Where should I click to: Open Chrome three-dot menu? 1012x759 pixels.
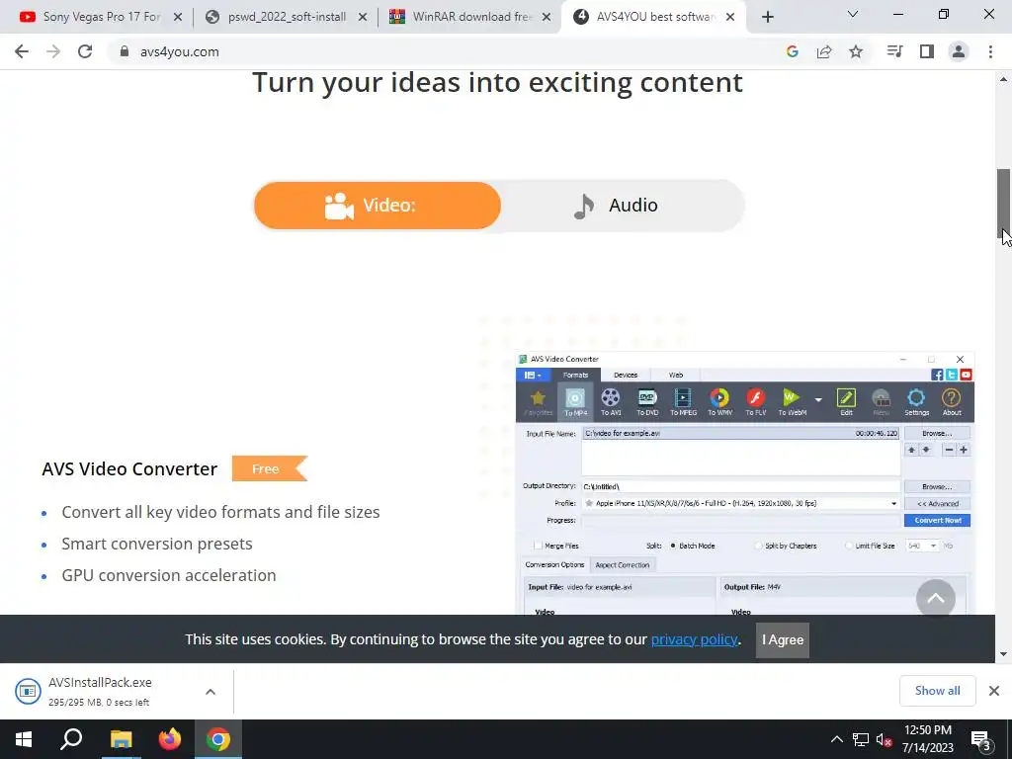pyautogui.click(x=990, y=51)
